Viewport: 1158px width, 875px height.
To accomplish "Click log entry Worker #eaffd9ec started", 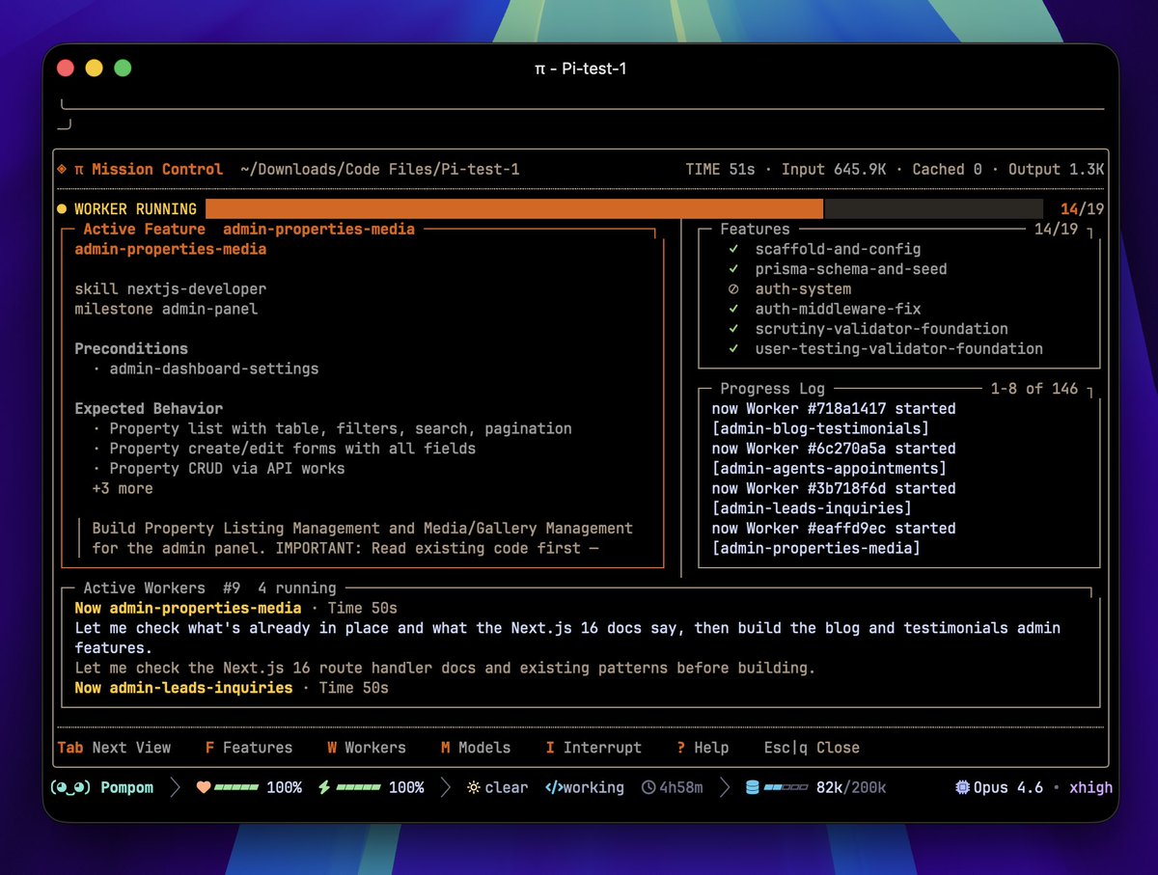I will [x=834, y=529].
